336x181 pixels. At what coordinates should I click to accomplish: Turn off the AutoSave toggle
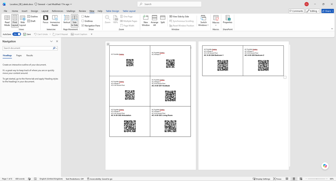point(16,34)
